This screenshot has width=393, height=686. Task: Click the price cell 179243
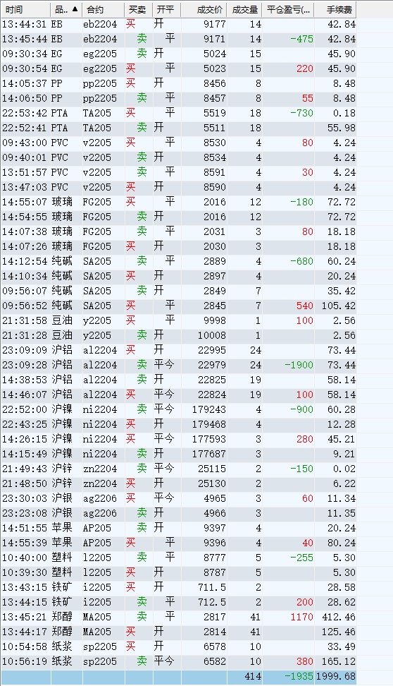[x=208, y=410]
